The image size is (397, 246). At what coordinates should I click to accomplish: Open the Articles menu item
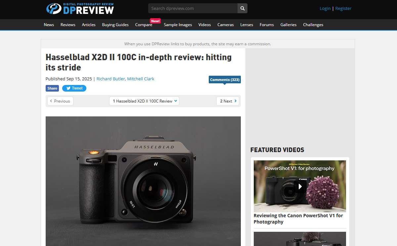tap(89, 25)
